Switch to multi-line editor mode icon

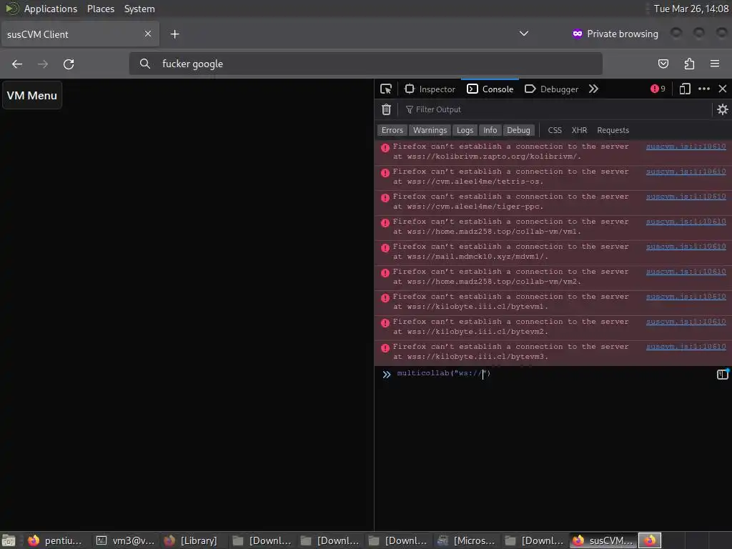coord(722,374)
